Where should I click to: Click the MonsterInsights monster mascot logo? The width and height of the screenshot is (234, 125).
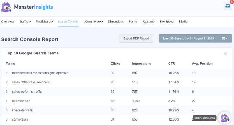(6, 7)
